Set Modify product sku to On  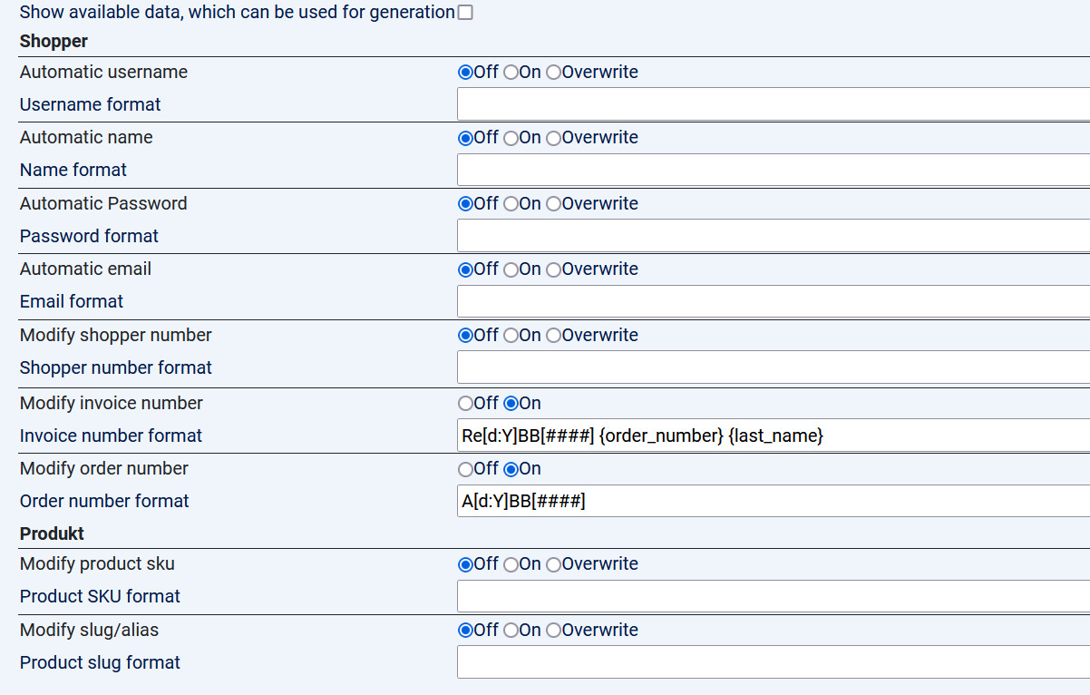tap(511, 564)
